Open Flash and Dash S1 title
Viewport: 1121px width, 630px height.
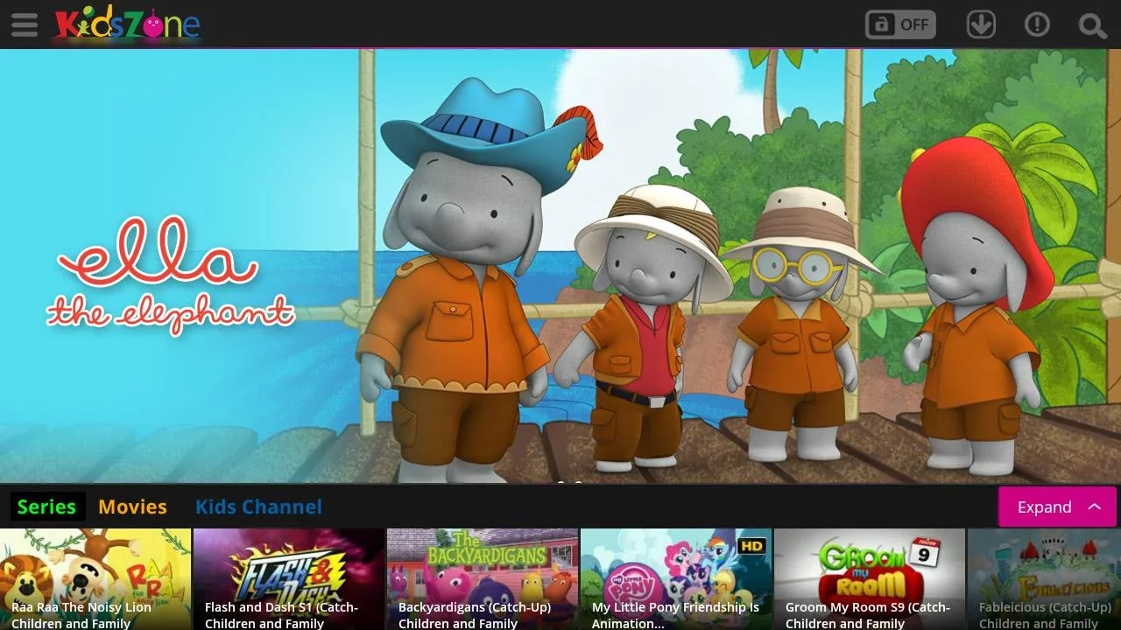pyautogui.click(x=289, y=577)
